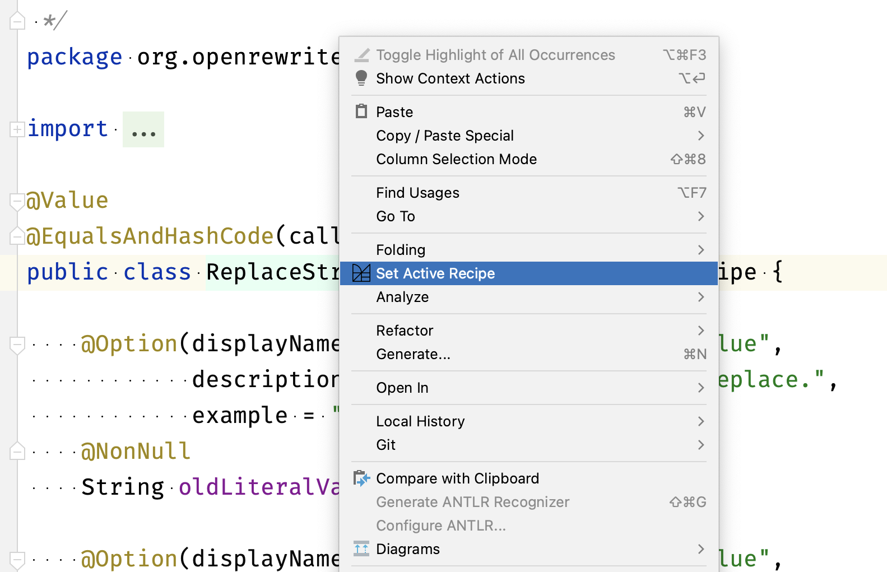Choose Paste from the context menu
The width and height of the screenshot is (887, 572).
coord(529,112)
